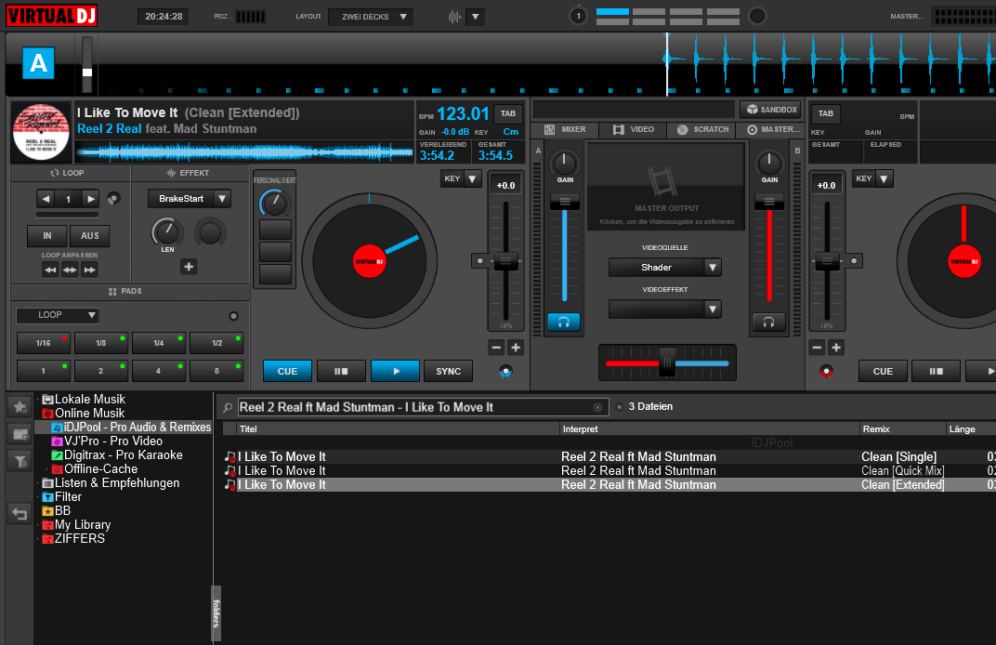Toggle deck B headphone cue button

(768, 322)
